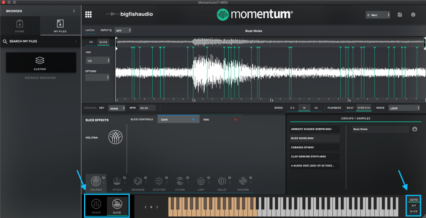Click the search magnifier icon
Viewport: 426px width, 218px height.
tap(5, 41)
